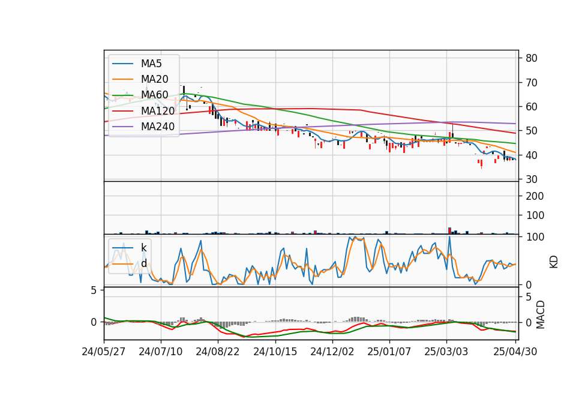This screenshot has width=576, height=414.
Task: Click the blue MA5 legend line swatch
Action: click(122, 64)
